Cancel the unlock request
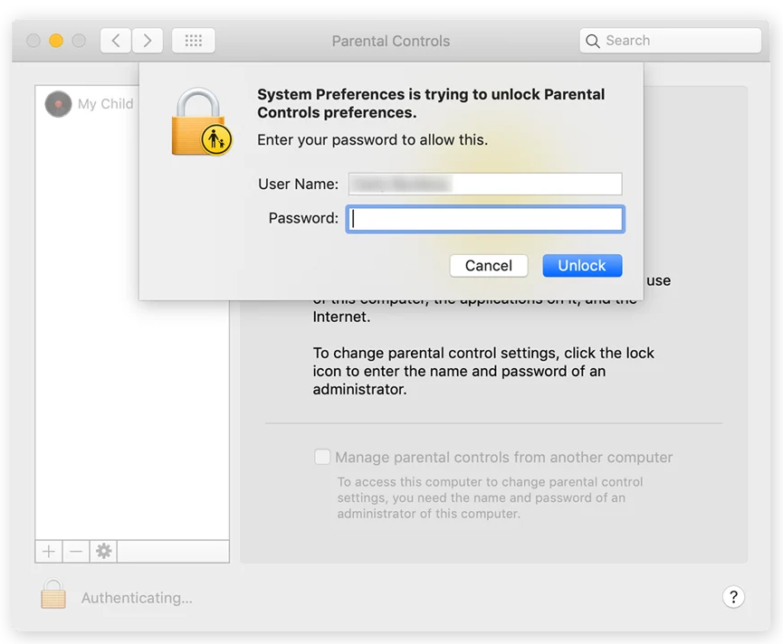 (489, 266)
